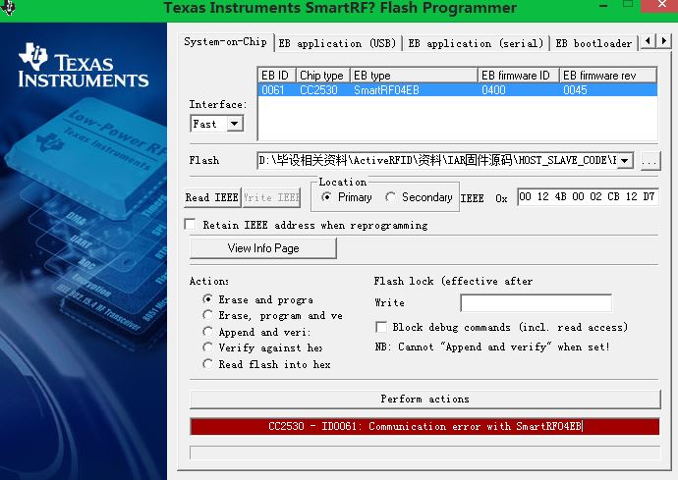Click the Read IEEE button

coord(212,198)
